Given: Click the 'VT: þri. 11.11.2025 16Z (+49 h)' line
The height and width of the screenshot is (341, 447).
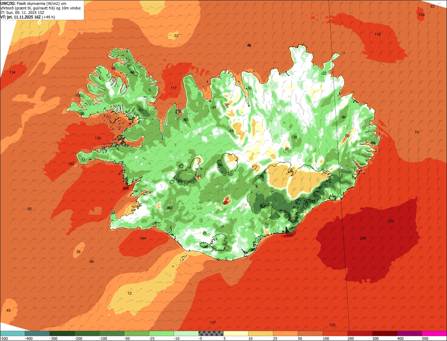Looking at the screenshot, I should [x=28, y=17].
